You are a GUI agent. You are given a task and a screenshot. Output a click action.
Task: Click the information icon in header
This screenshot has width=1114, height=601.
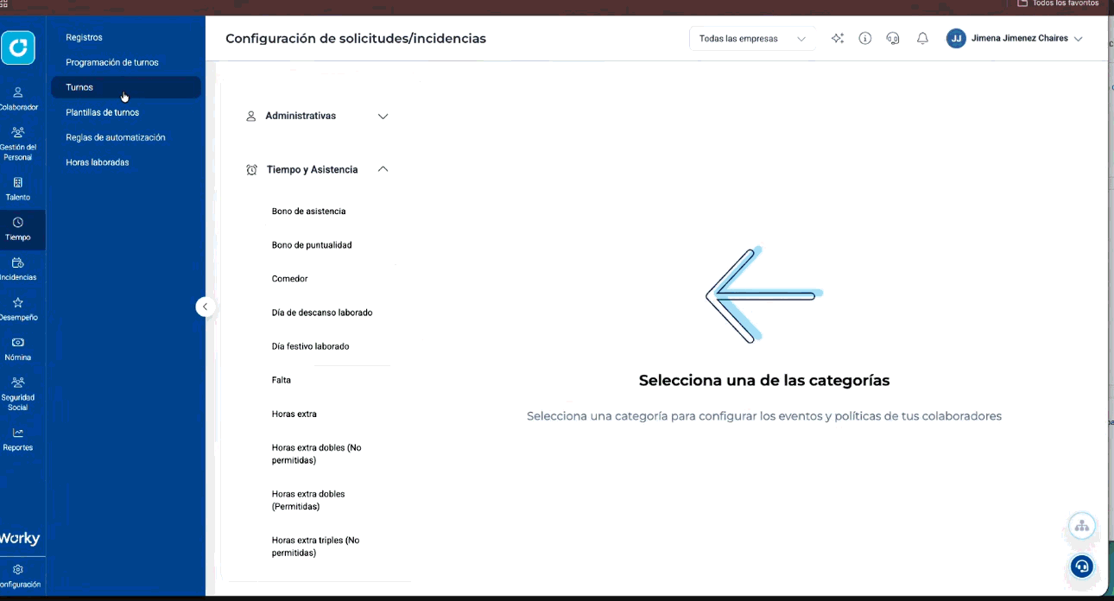[x=865, y=39]
